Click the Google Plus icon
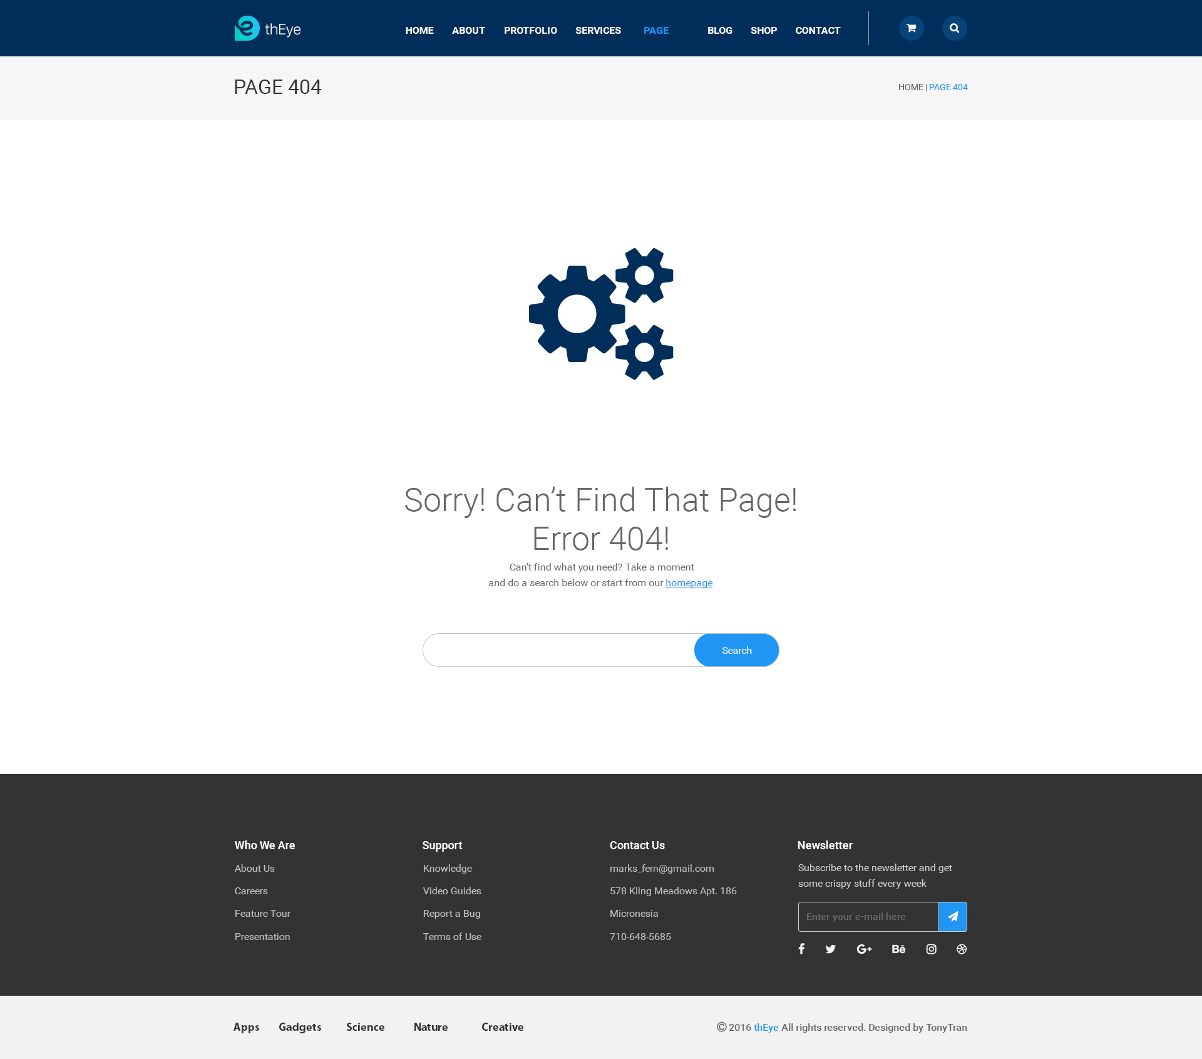This screenshot has height=1059, width=1202. pos(864,949)
